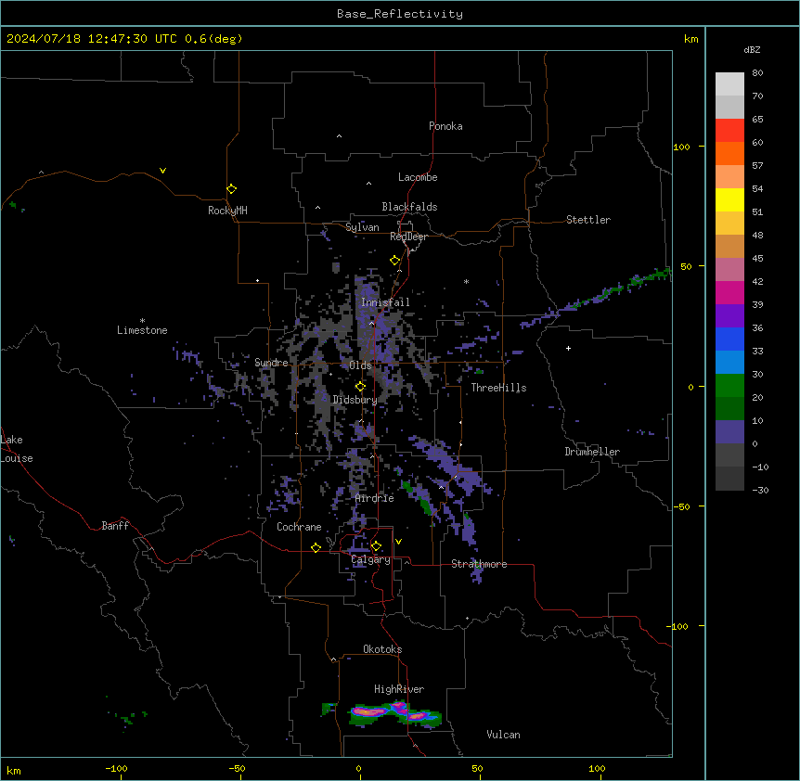Viewport: 800px width, 781px height.
Task: Pick the green swatch between 30 and 20
Action: [729, 386]
